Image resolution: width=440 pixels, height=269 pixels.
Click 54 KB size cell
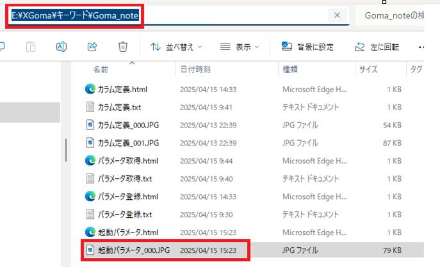pos(393,125)
